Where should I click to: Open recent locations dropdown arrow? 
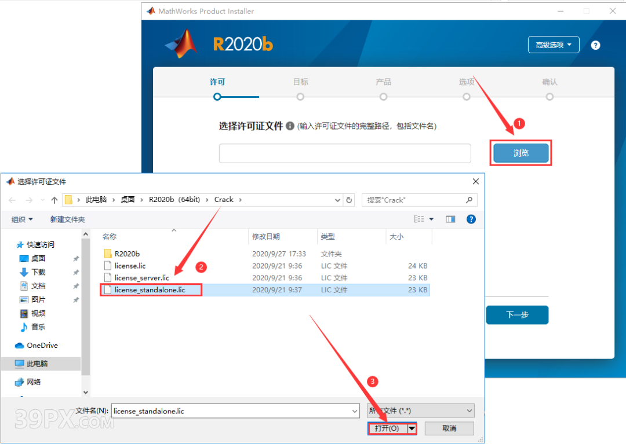coord(42,200)
